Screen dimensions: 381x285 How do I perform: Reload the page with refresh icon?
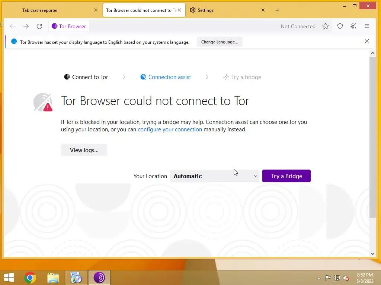click(39, 26)
